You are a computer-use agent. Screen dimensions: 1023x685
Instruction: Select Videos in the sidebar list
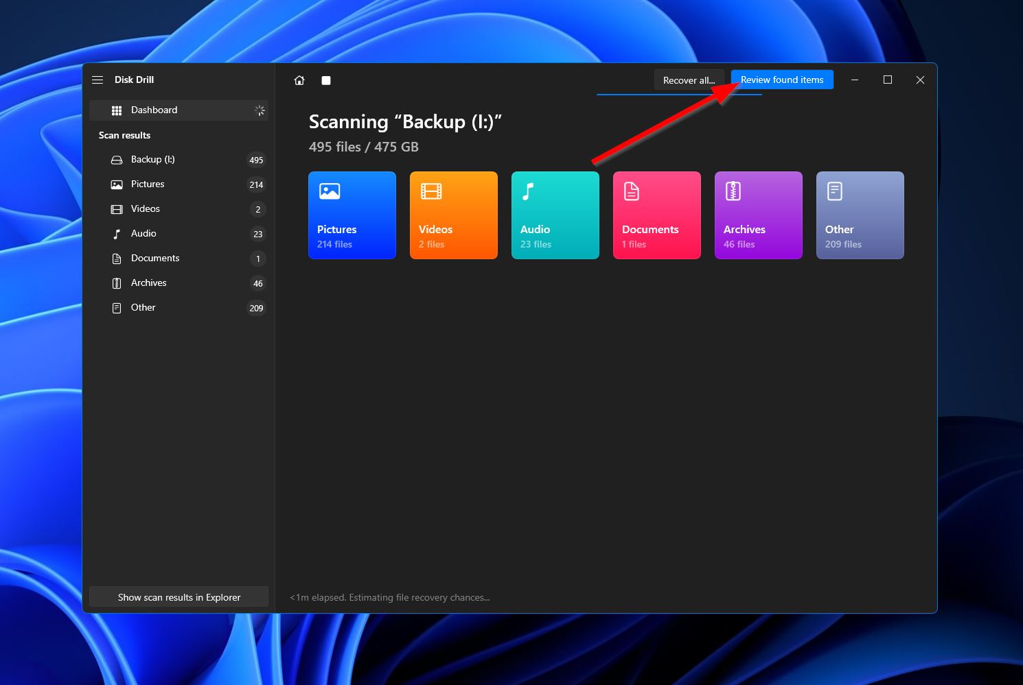179,209
